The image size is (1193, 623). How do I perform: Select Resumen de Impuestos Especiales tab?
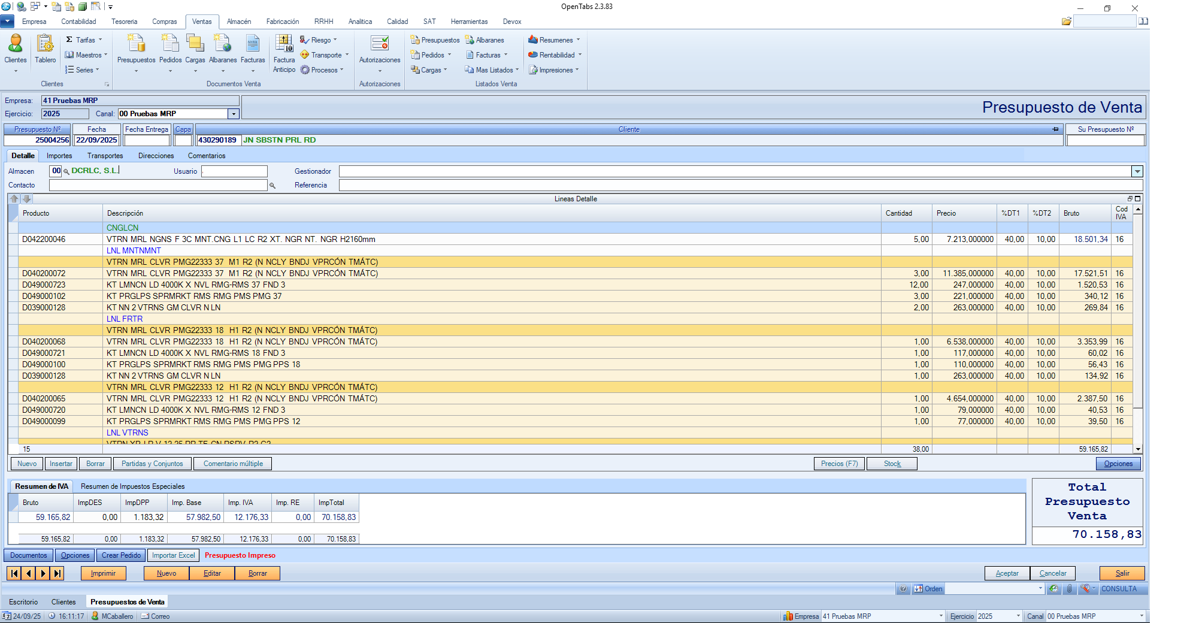(x=132, y=486)
